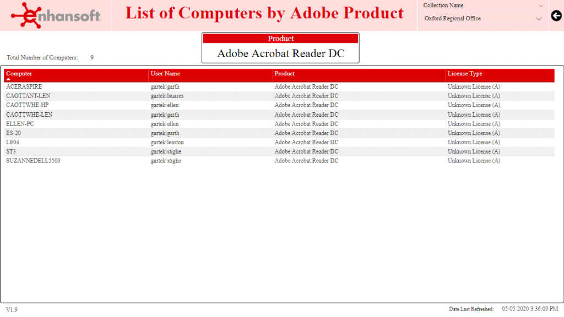Sort by the Product column header
The image size is (564, 317).
pyautogui.click(x=285, y=74)
